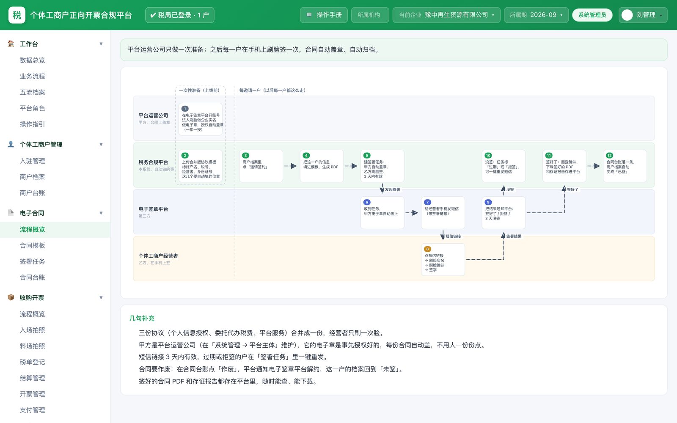
Task: Open 合同模板 page
Action: [55, 245]
